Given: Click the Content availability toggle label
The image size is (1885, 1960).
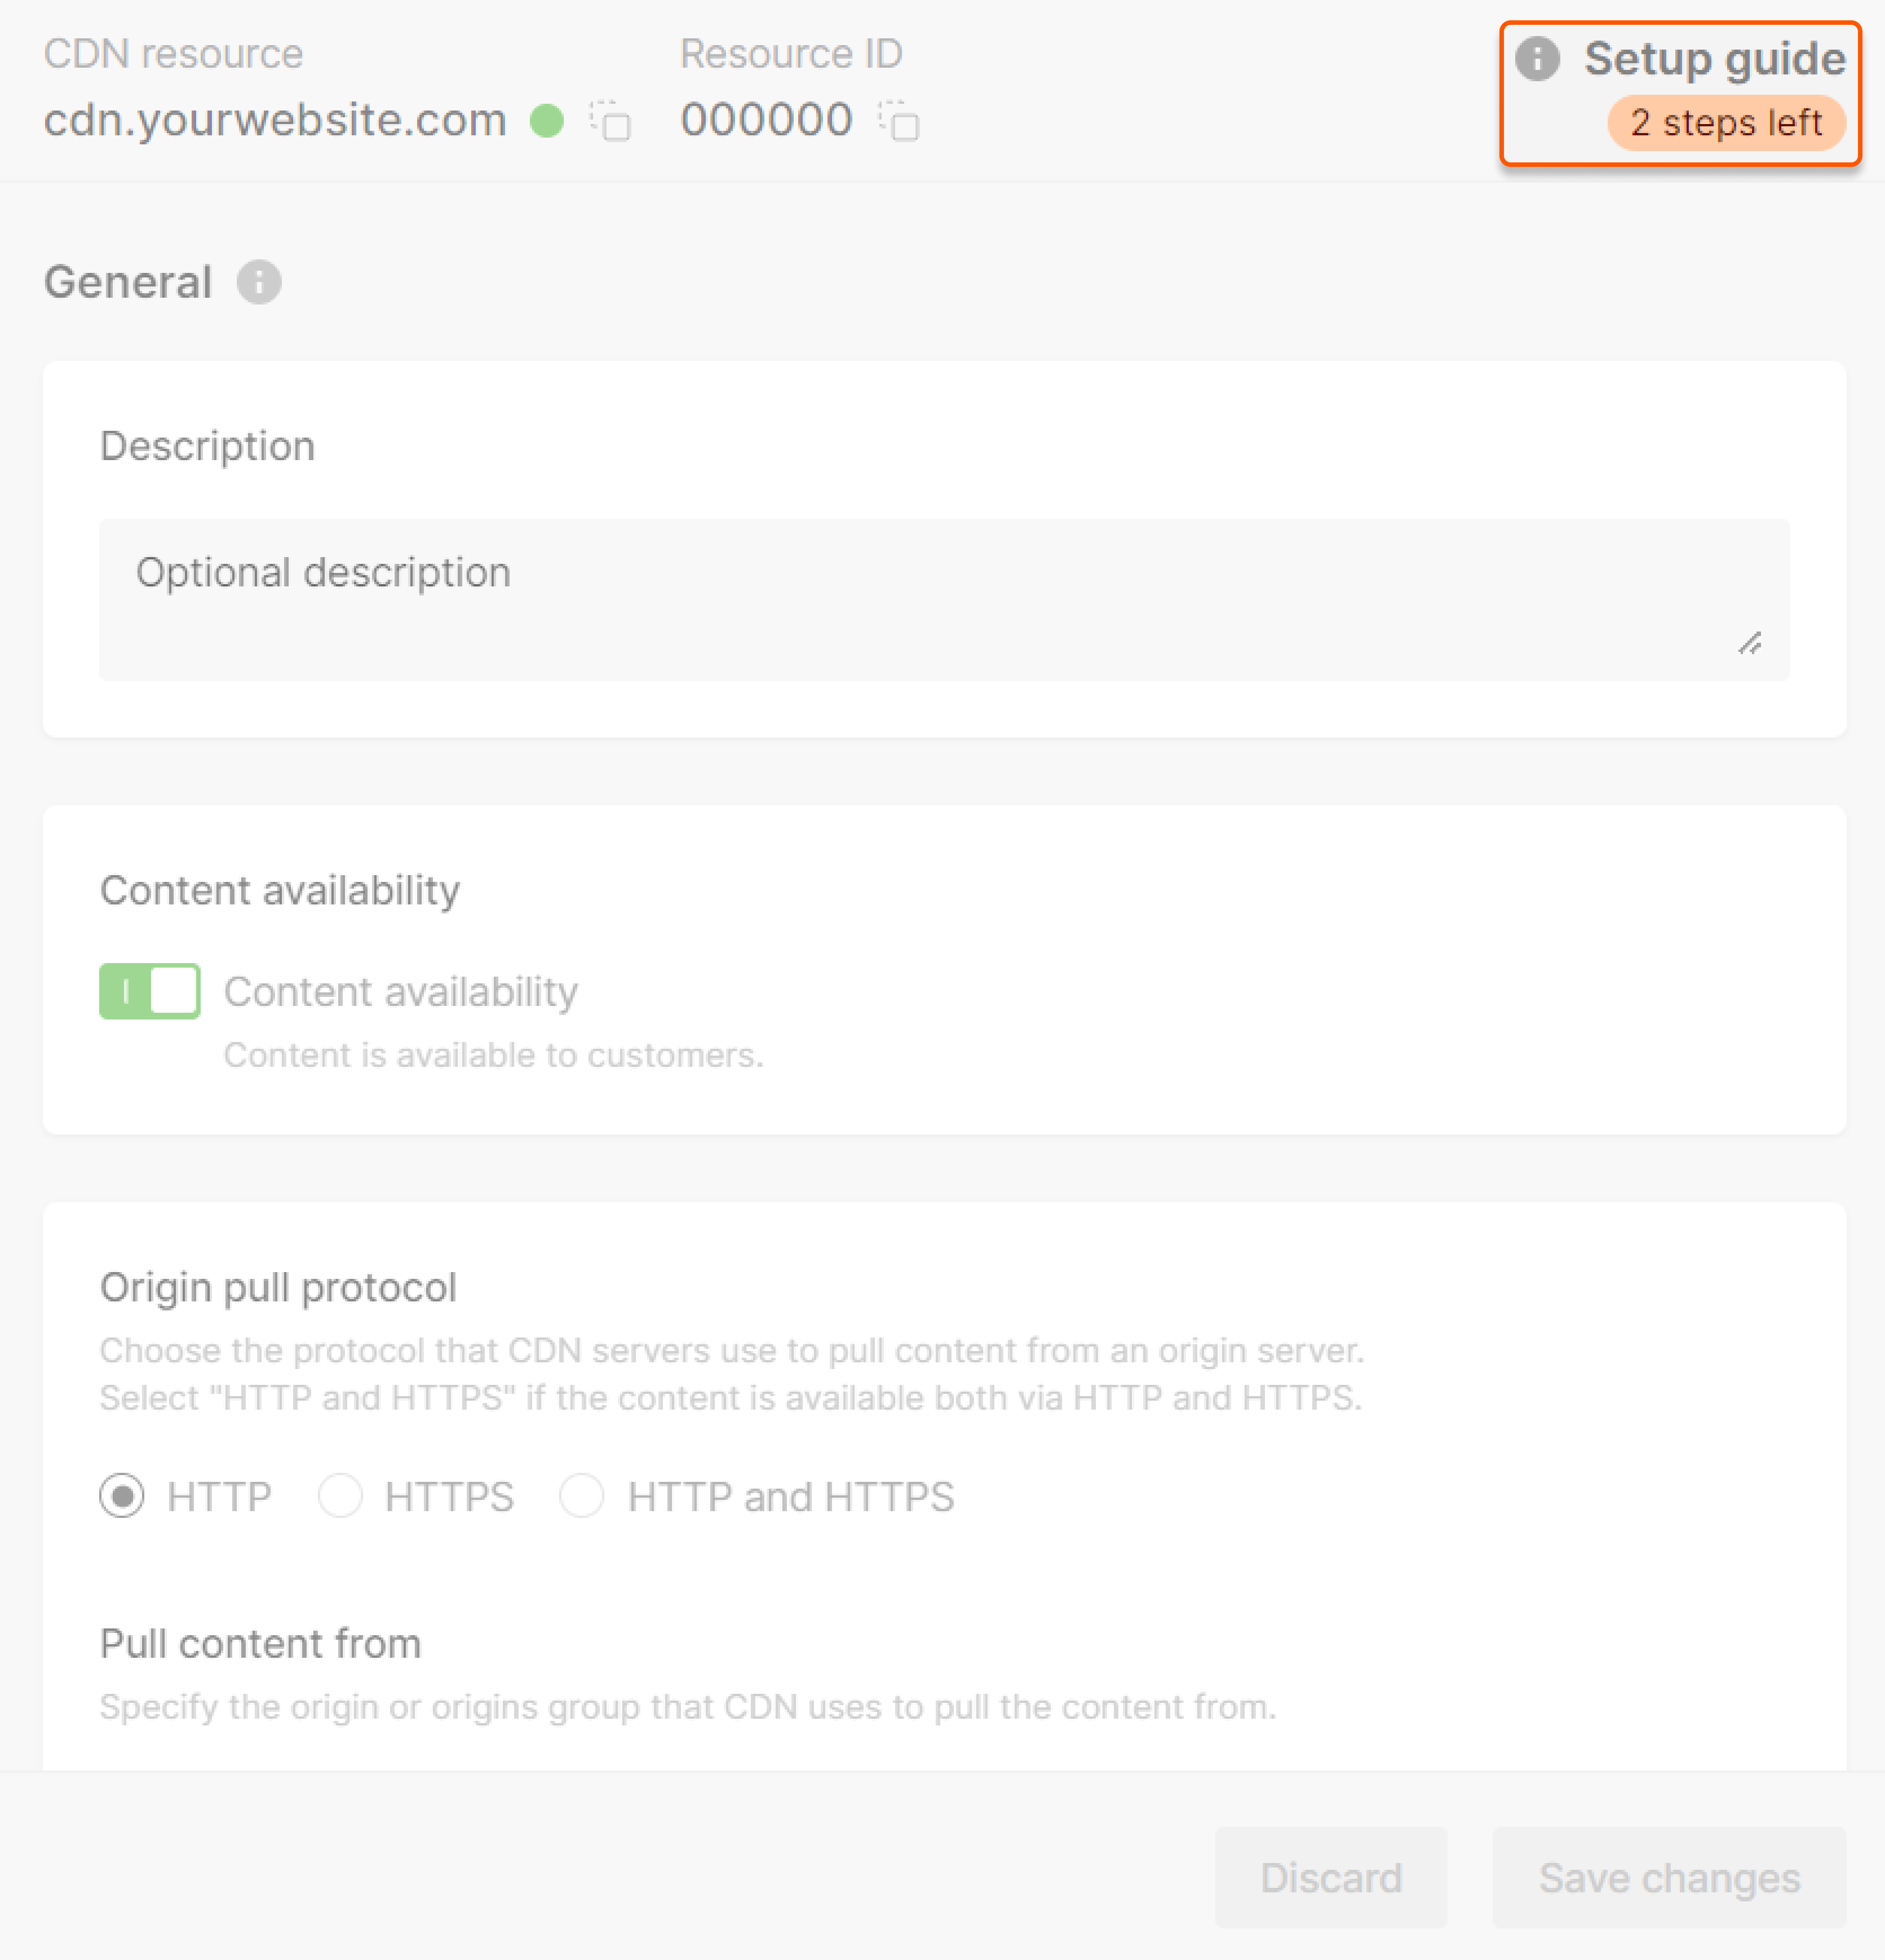Looking at the screenshot, I should (x=401, y=991).
